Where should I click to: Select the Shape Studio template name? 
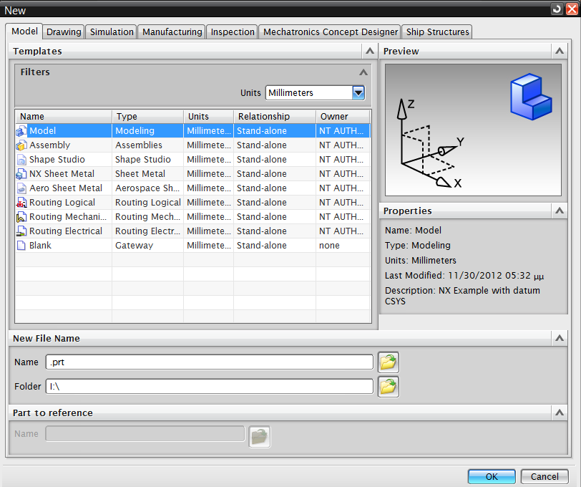point(57,160)
